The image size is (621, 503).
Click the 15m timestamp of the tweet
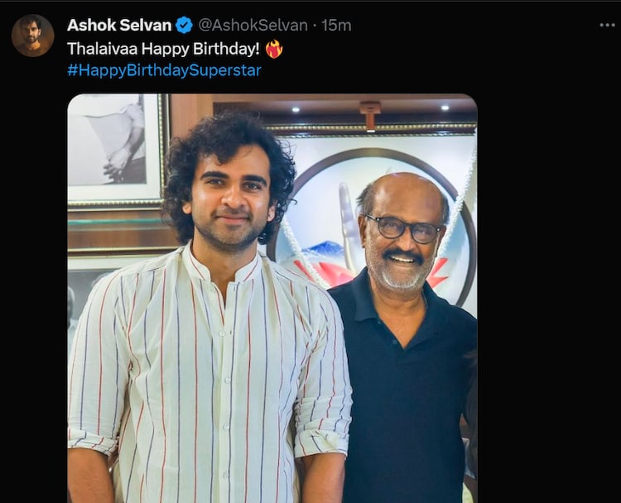[337, 26]
